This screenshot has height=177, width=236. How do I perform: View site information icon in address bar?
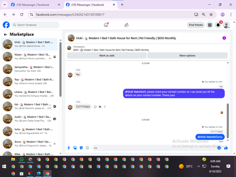pyautogui.click(x=32, y=15)
